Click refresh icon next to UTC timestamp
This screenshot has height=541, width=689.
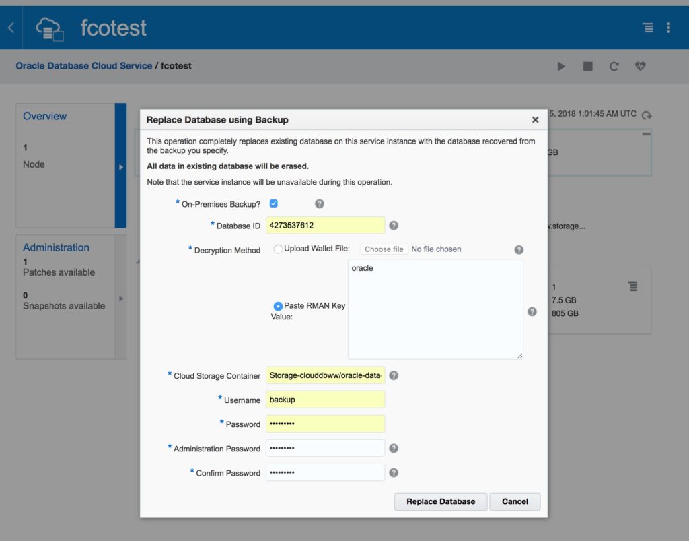tap(647, 115)
